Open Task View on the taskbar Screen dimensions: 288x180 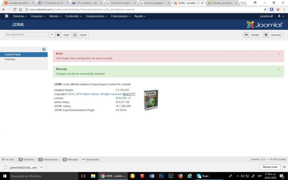[83, 176]
